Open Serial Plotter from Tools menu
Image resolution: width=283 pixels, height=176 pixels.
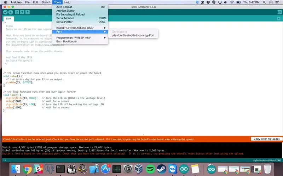80,22
